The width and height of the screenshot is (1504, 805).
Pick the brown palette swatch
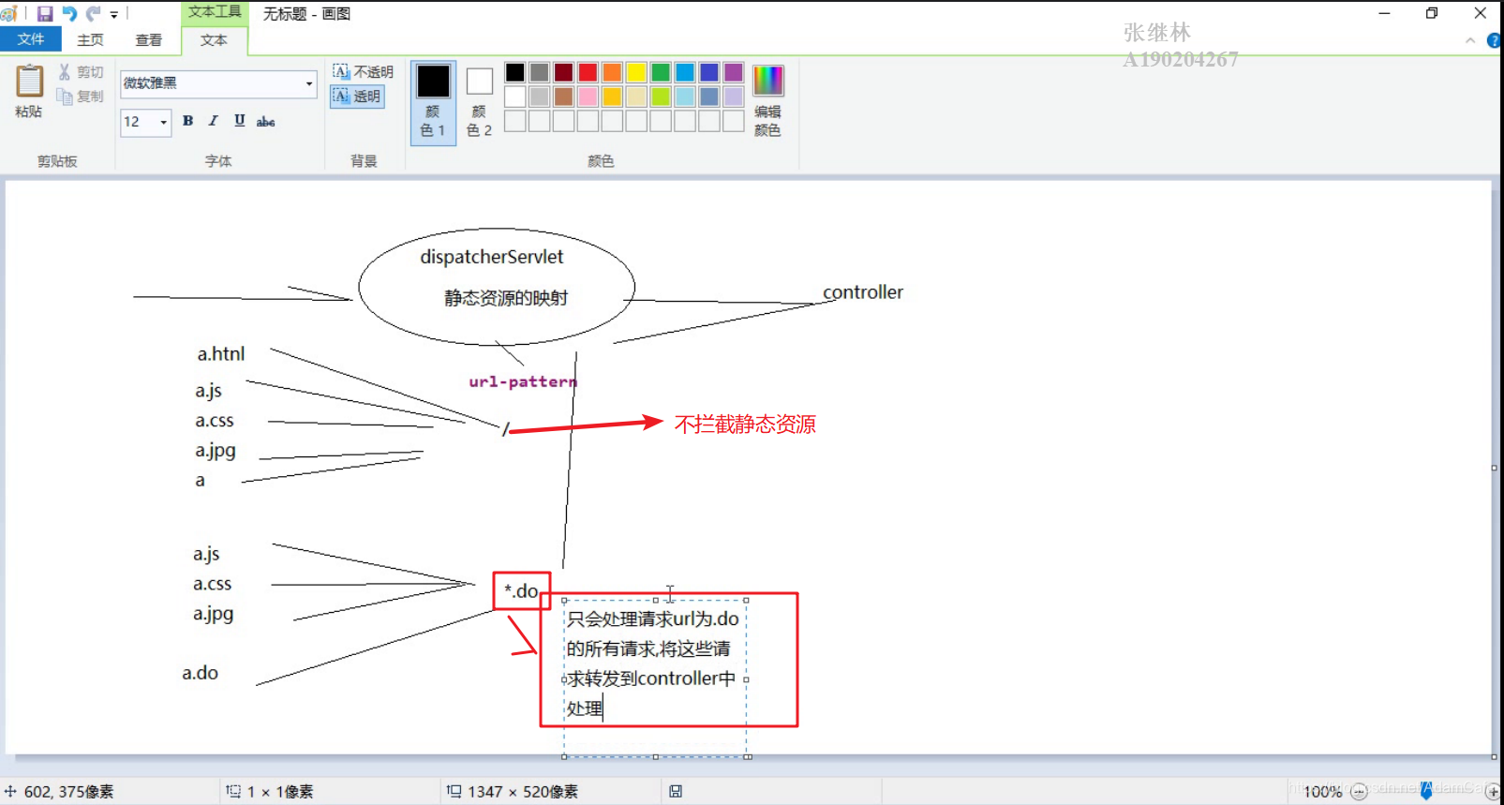[564, 97]
